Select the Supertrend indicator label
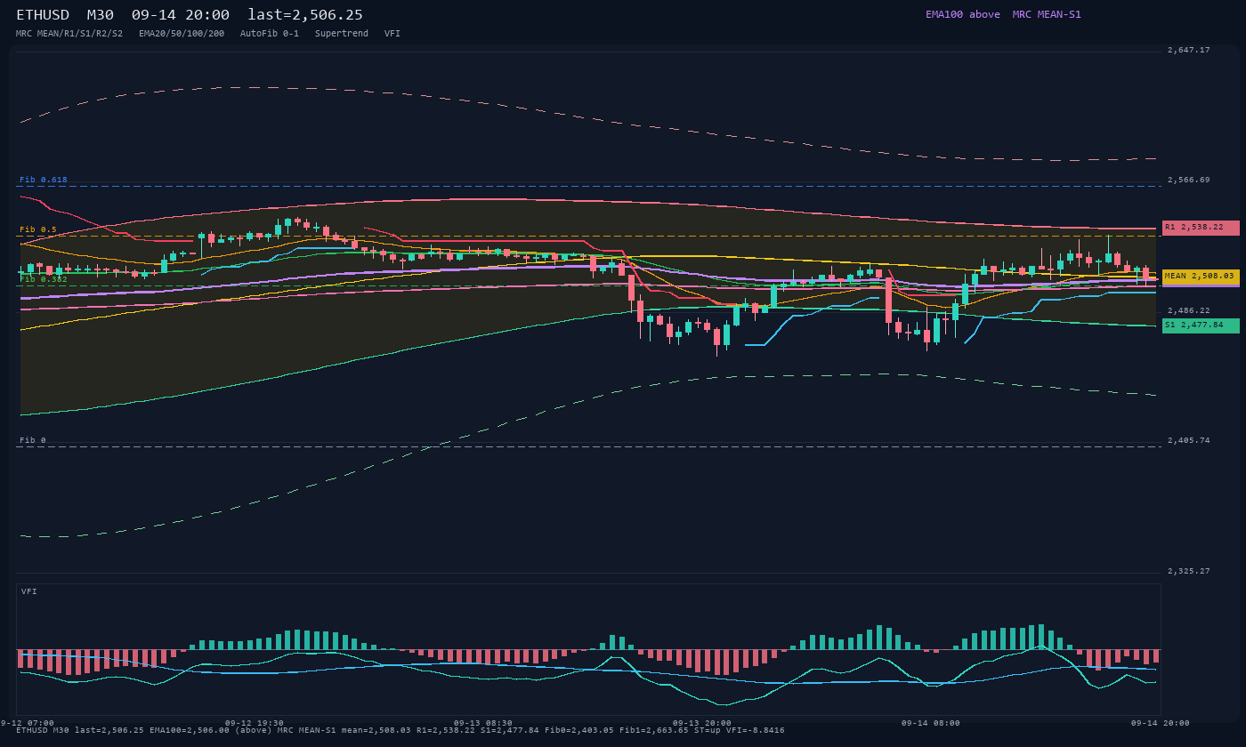The image size is (1246, 747). 342,34
